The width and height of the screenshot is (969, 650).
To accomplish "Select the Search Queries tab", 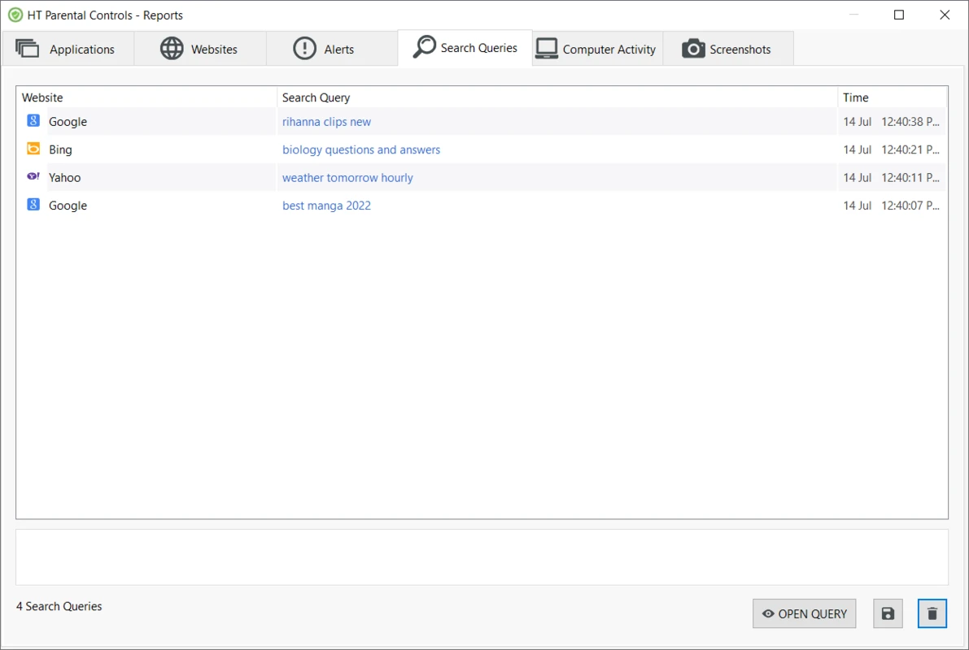I will pyautogui.click(x=465, y=47).
